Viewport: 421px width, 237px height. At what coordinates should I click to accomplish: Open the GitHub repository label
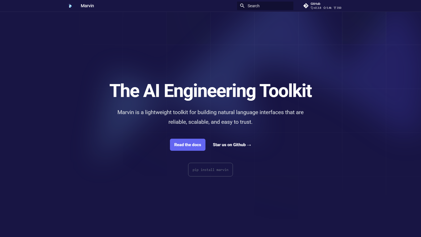pyautogui.click(x=315, y=4)
